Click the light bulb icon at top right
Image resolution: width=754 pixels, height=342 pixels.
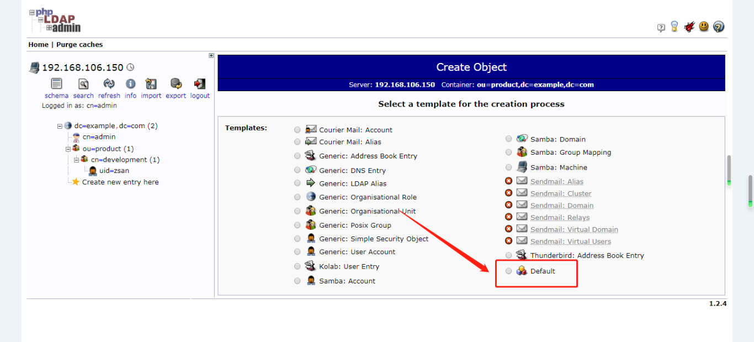point(674,26)
